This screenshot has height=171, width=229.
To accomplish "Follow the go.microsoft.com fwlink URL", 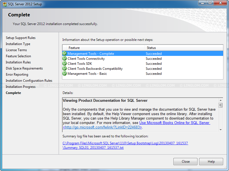I will (x=102, y=127).
